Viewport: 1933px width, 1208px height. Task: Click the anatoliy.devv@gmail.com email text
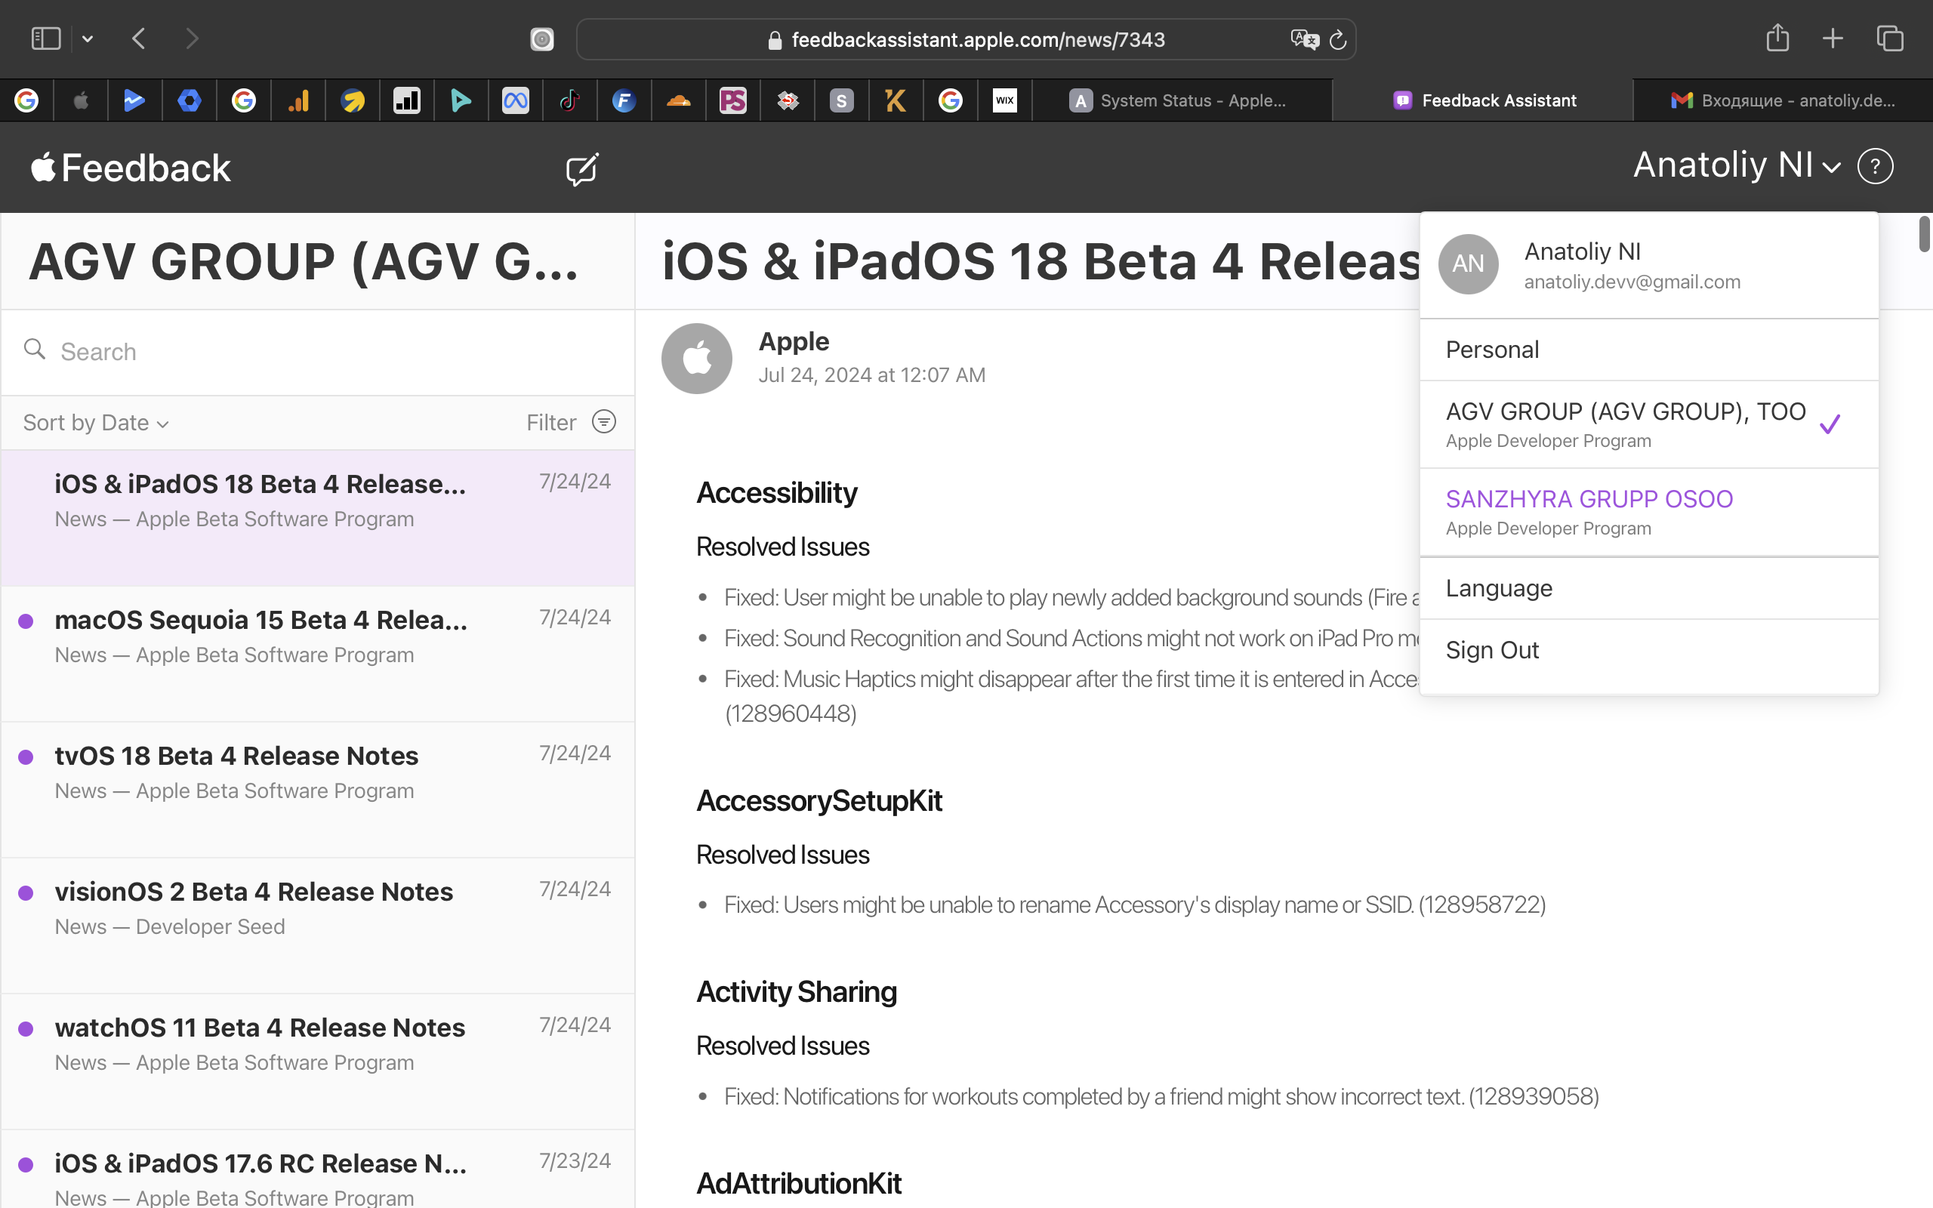[x=1632, y=282]
